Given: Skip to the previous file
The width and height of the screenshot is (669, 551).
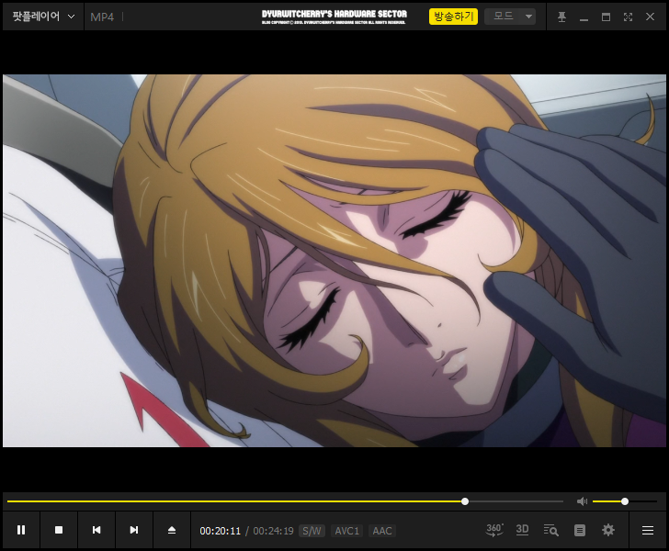Looking at the screenshot, I should [x=96, y=530].
